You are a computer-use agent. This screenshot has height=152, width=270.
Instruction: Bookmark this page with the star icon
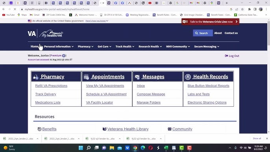click(x=242, y=9)
